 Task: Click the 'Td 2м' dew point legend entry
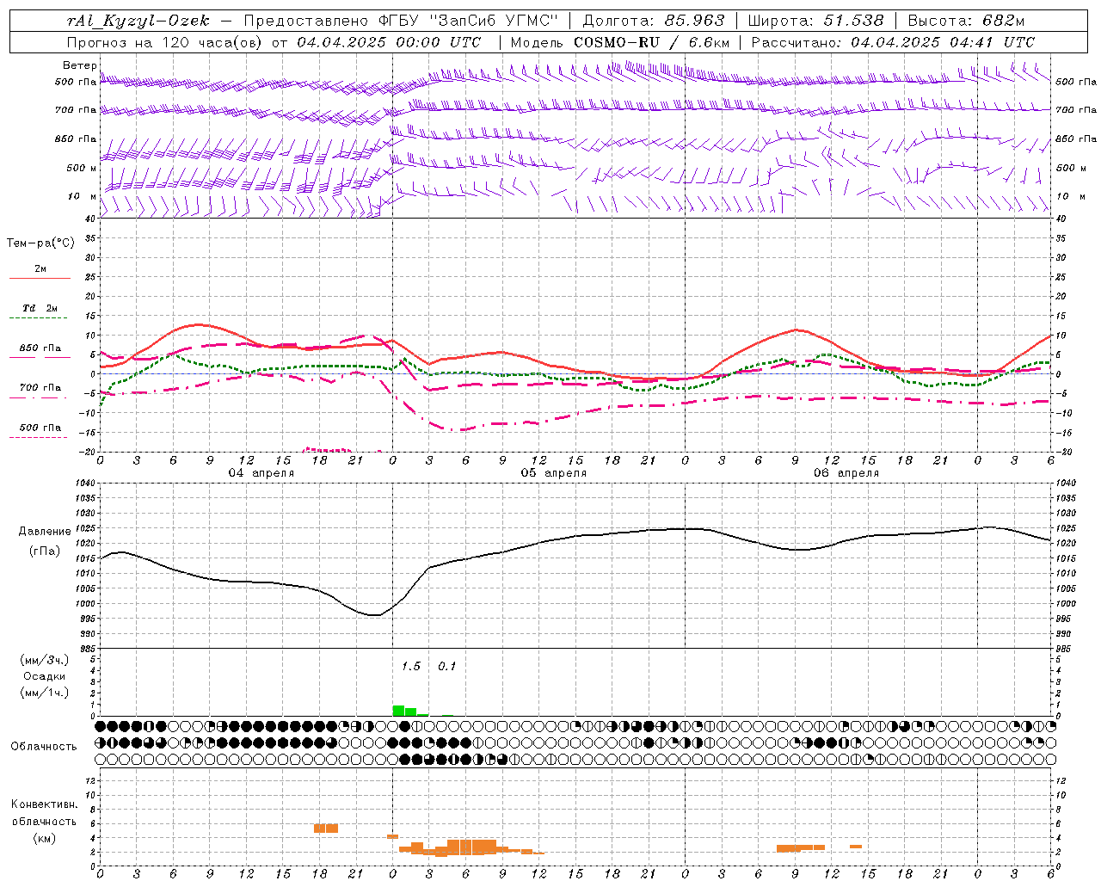click(40, 308)
